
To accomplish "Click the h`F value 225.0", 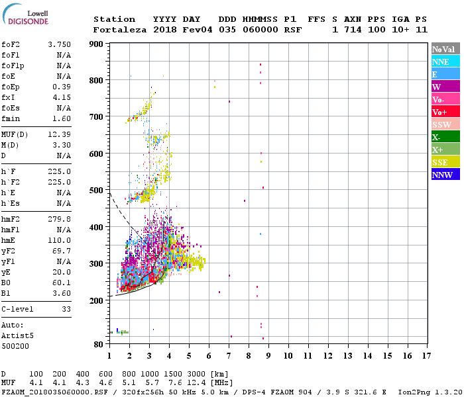I will 59,171.
